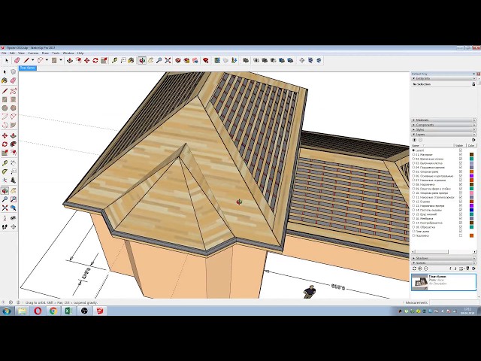Pick Paint Bucket in the top toolbar
Screen dimensions: 481x361
[x=132, y=60]
